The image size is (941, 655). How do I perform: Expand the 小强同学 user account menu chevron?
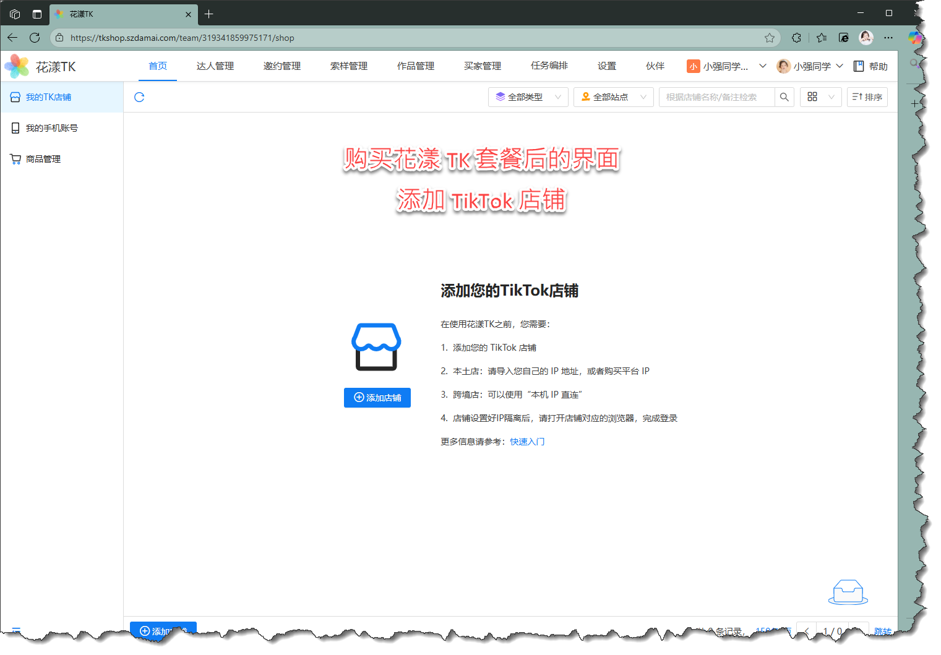click(x=840, y=66)
